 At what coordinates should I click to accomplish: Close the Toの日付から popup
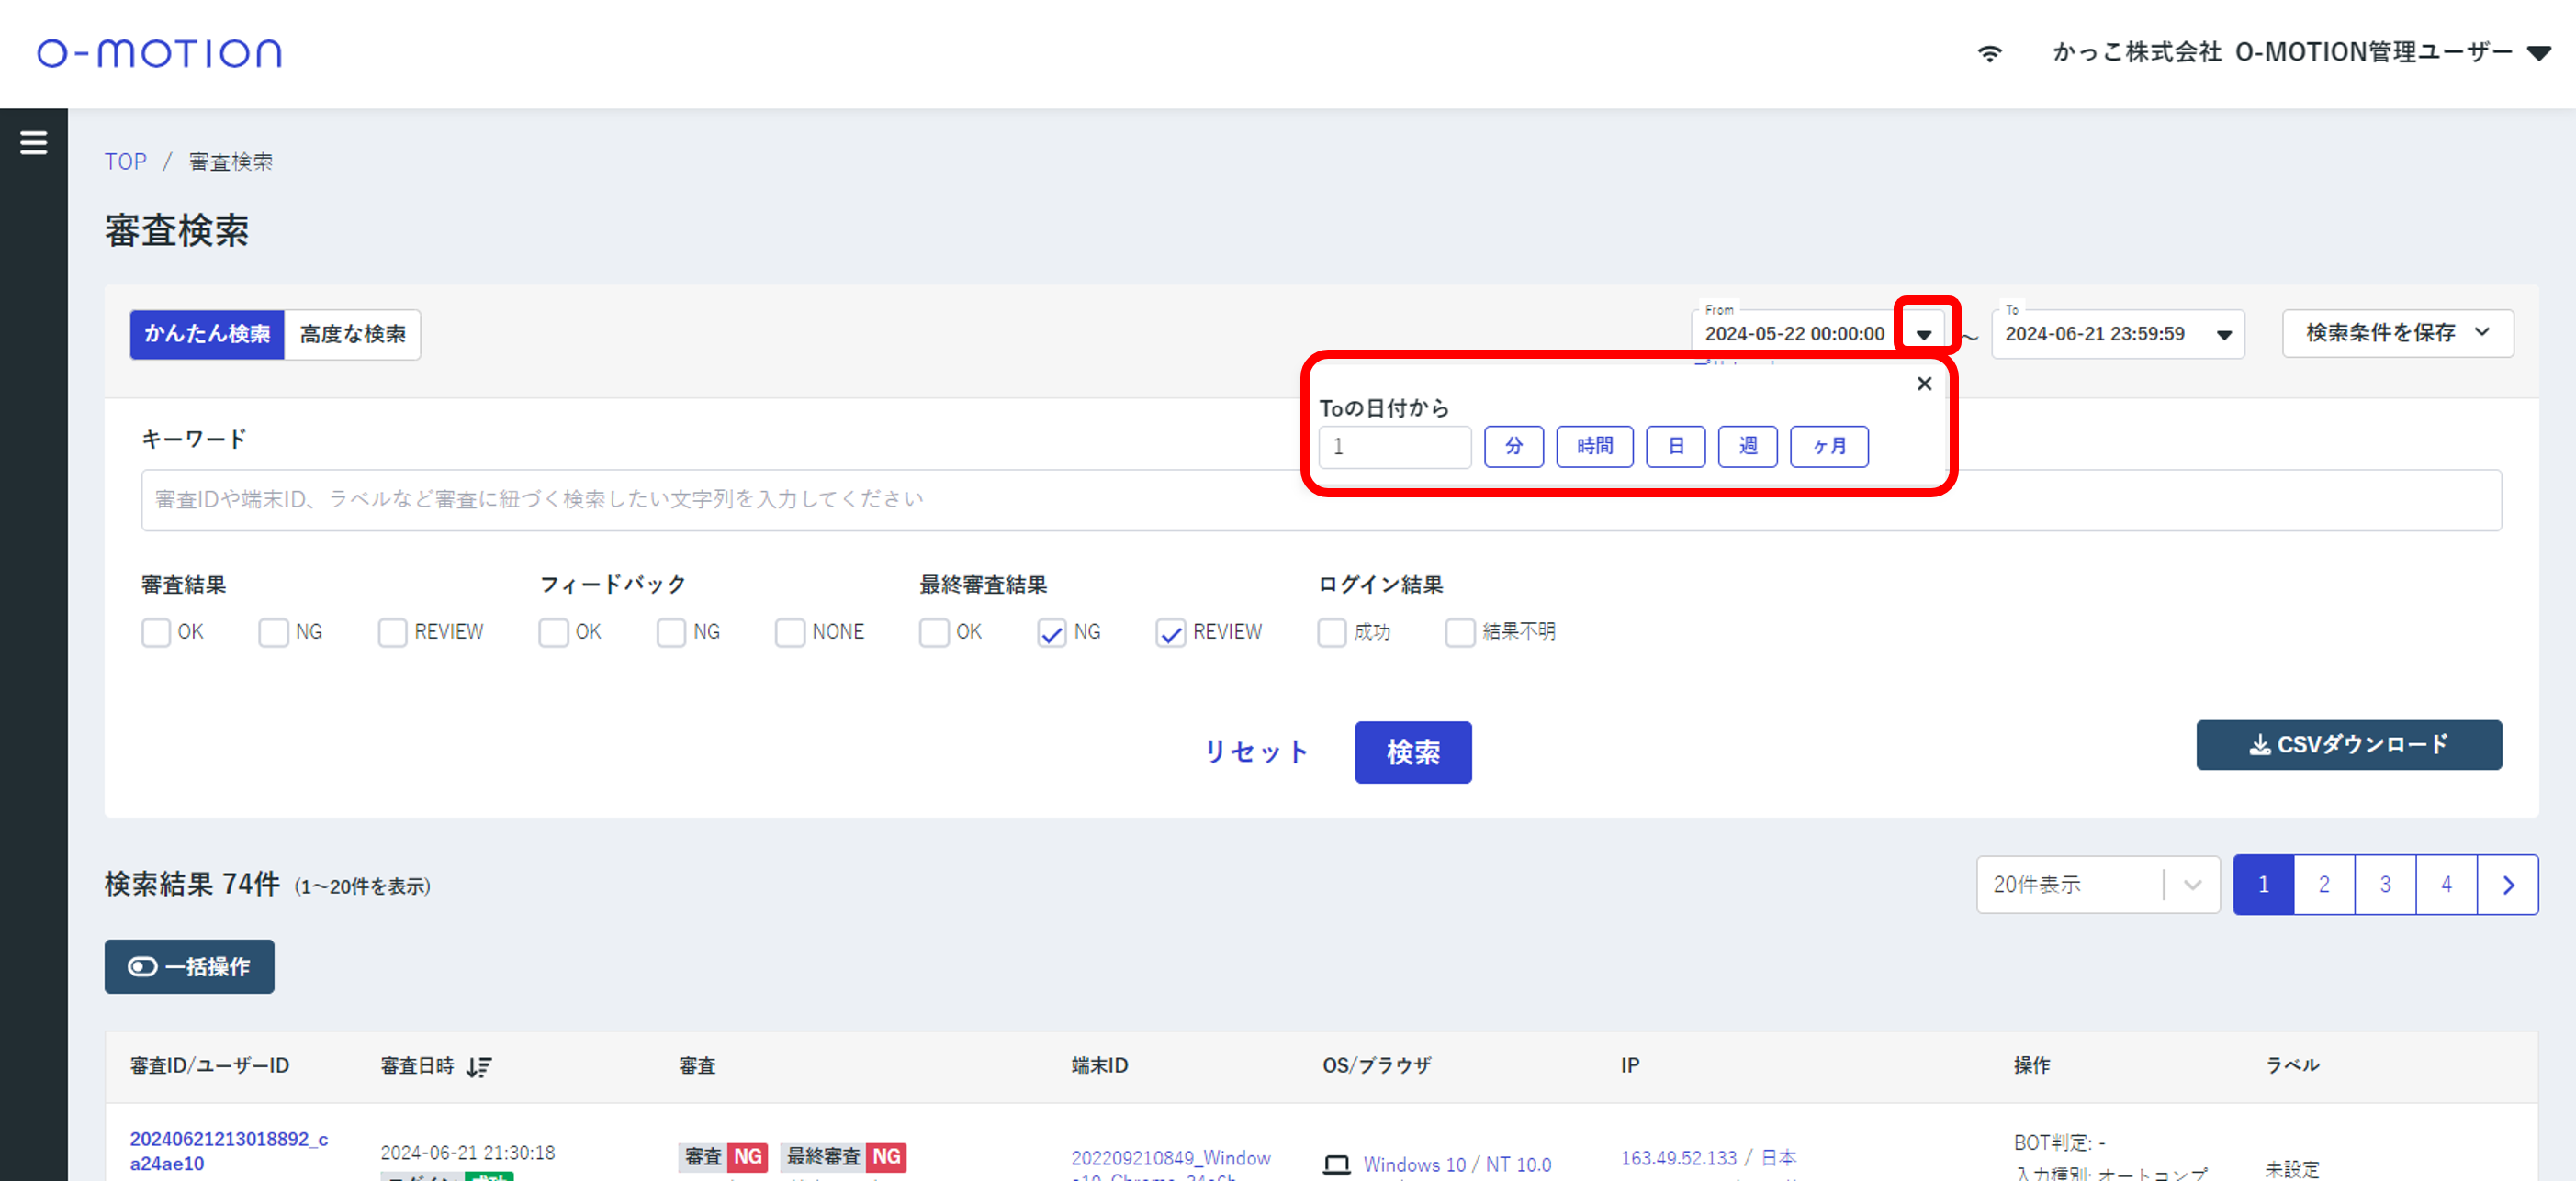coord(1923,384)
